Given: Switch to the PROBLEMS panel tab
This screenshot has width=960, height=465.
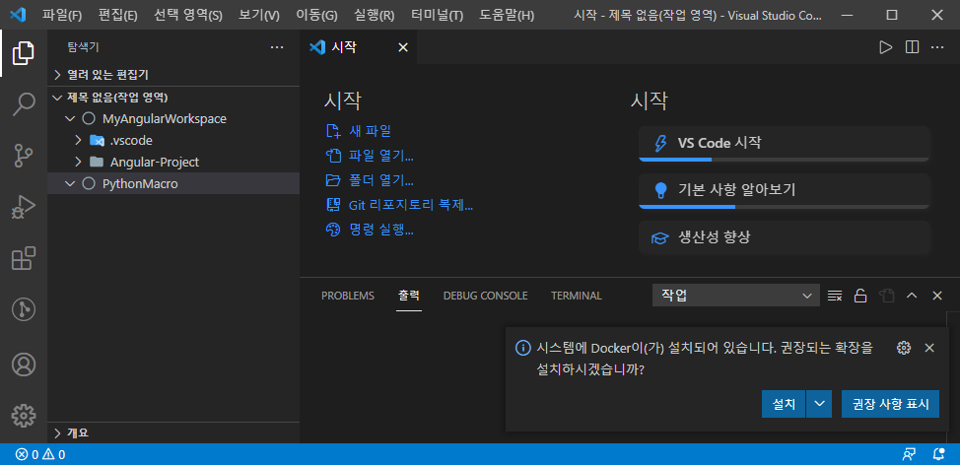Looking at the screenshot, I should [348, 296].
